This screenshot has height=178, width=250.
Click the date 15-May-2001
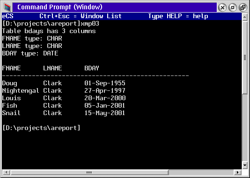click(x=104, y=113)
